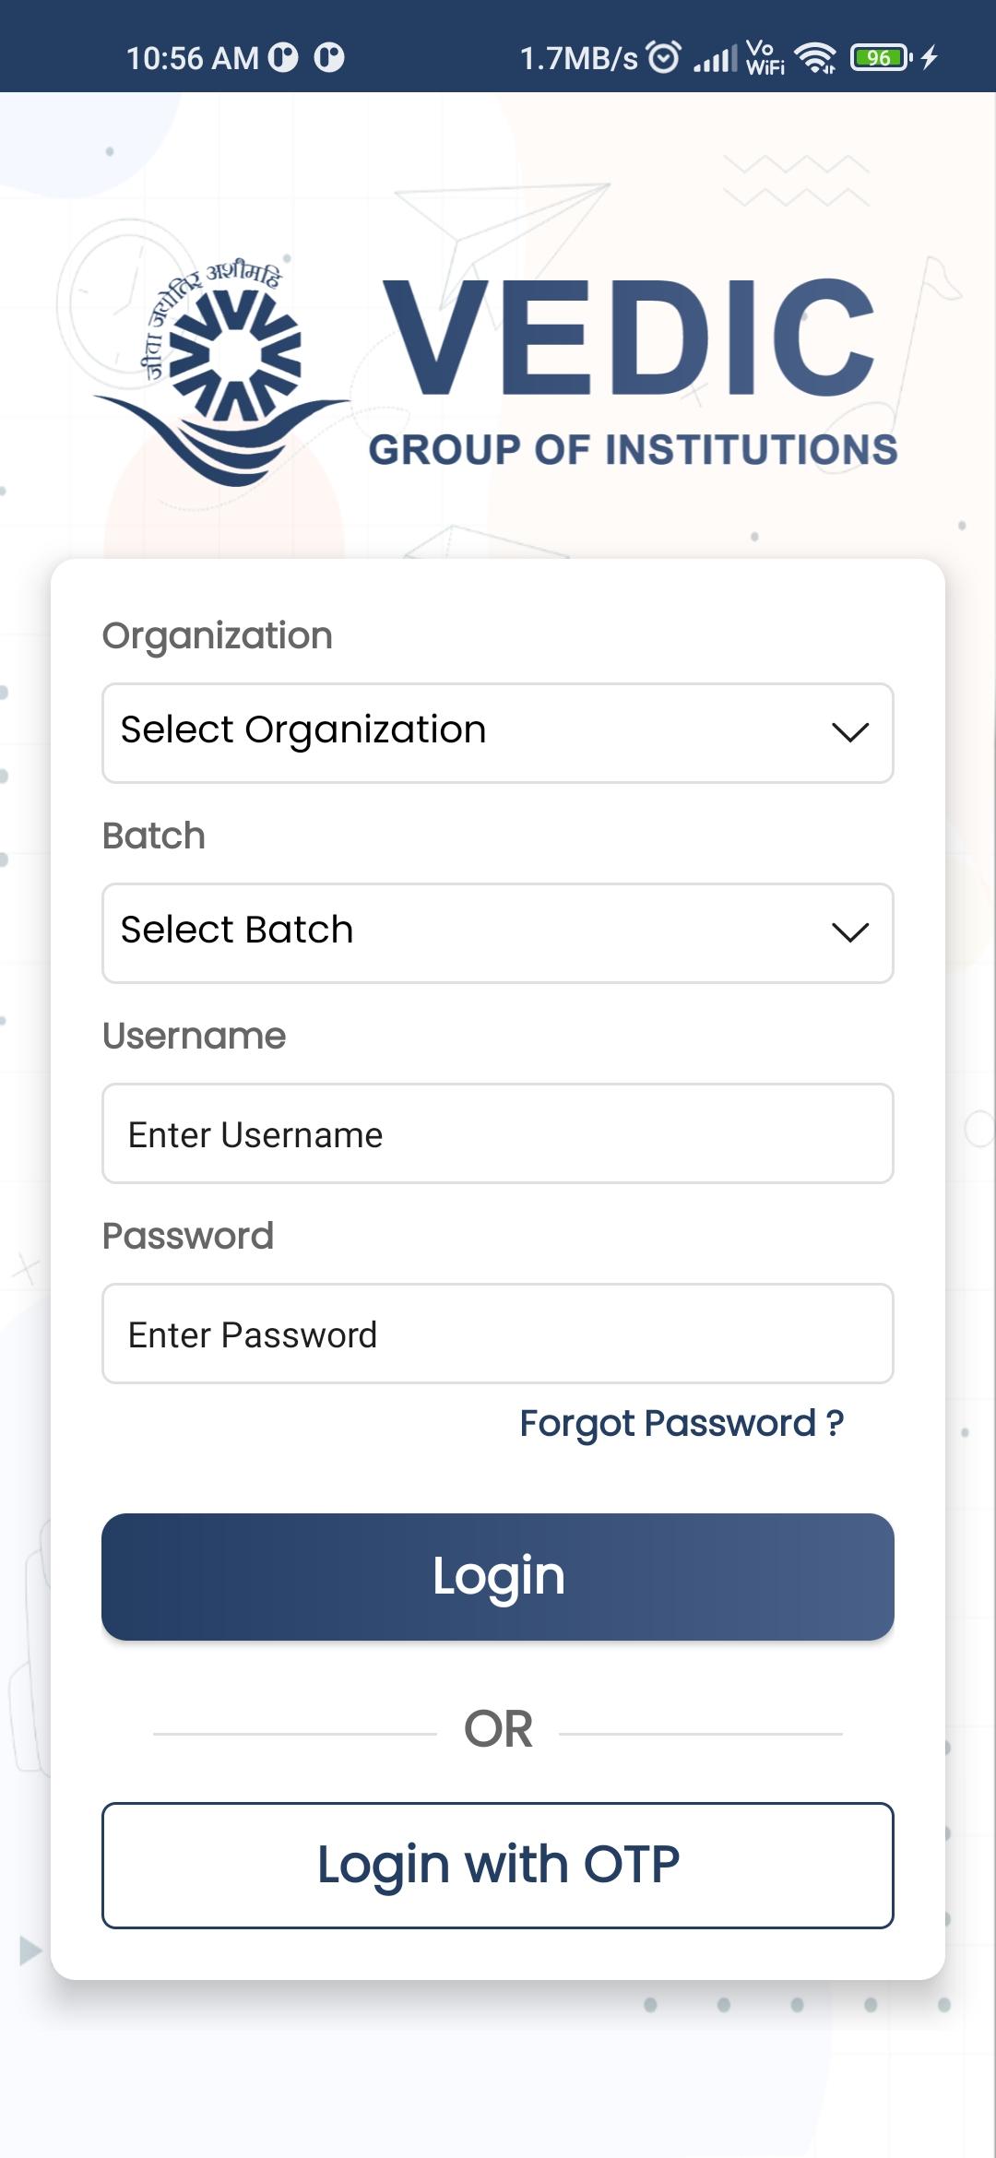Tap the WiFi signal status icon
996x2158 pixels.
point(815,58)
